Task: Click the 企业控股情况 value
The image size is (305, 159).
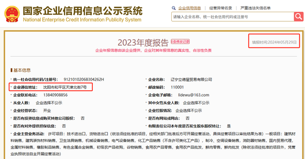Action: coord(189,111)
